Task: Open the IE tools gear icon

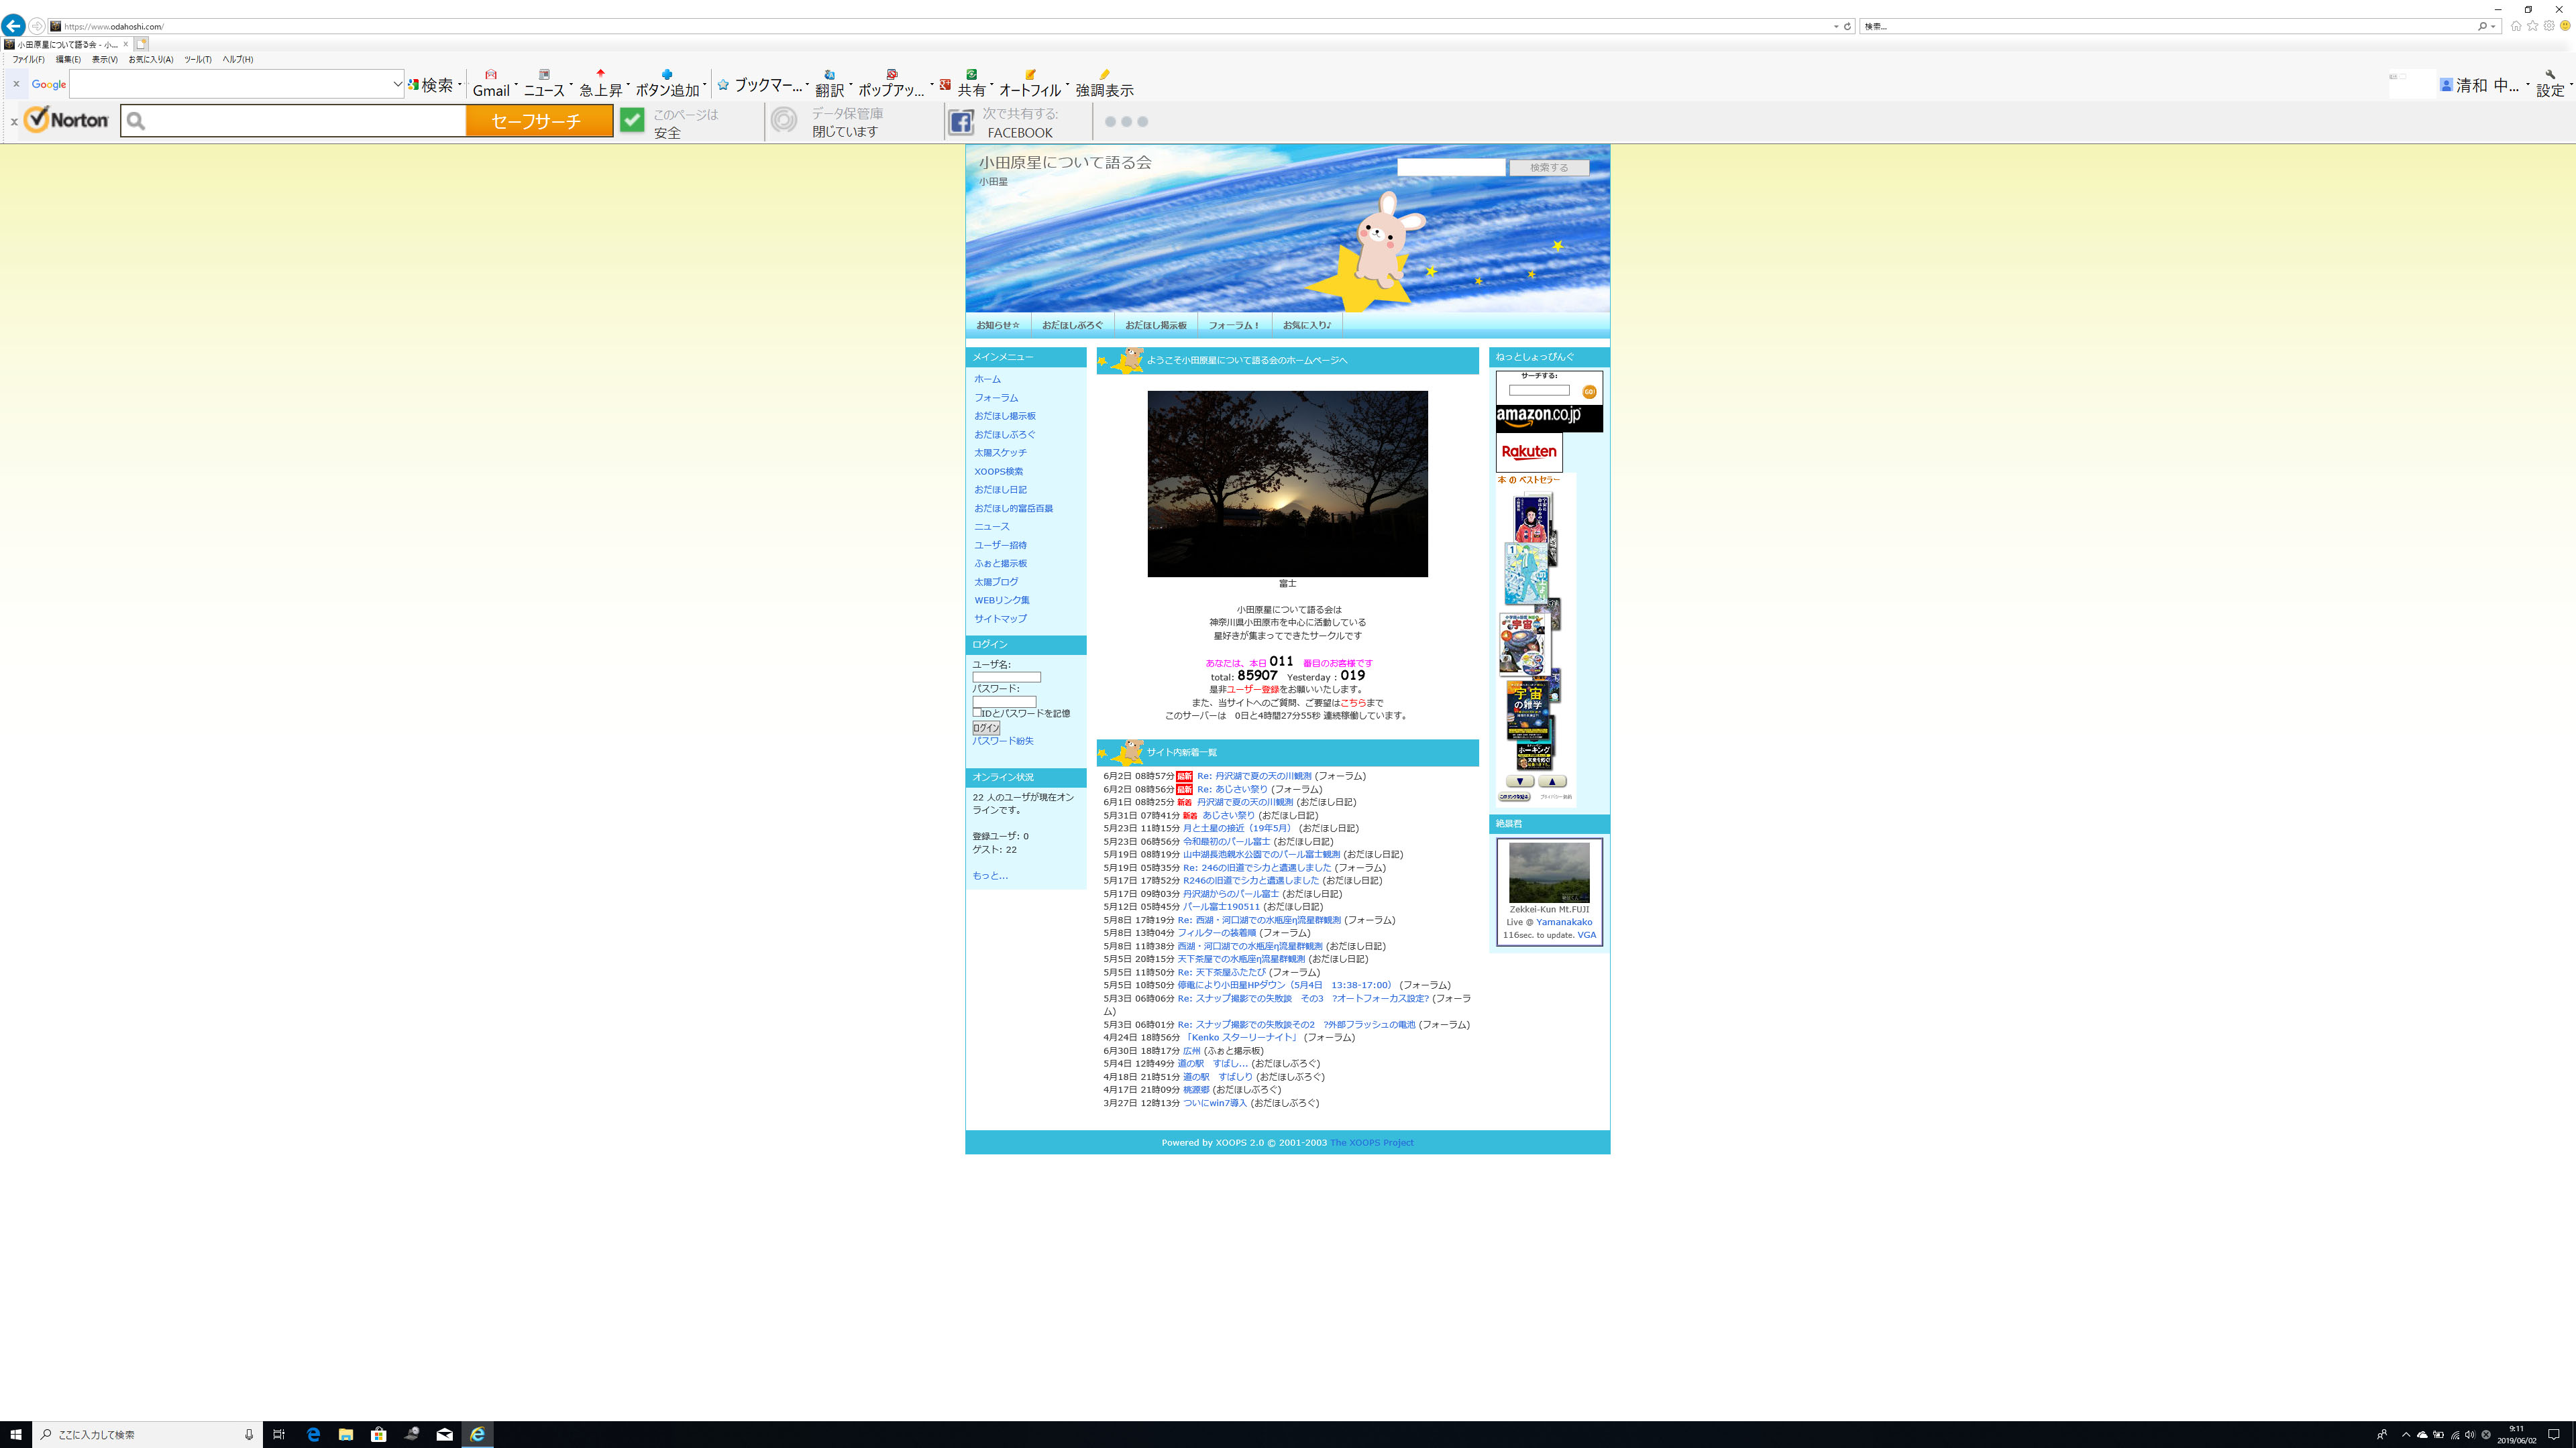Action: (x=2548, y=26)
